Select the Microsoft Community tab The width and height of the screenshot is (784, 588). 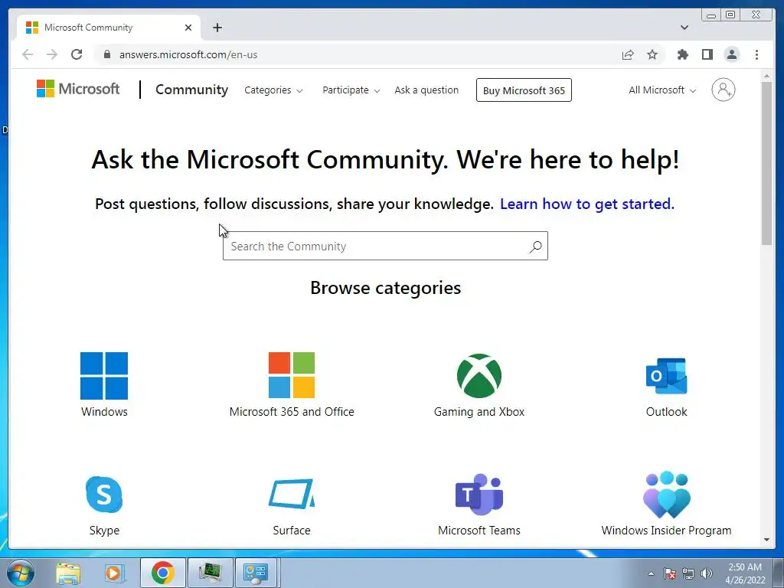point(109,28)
